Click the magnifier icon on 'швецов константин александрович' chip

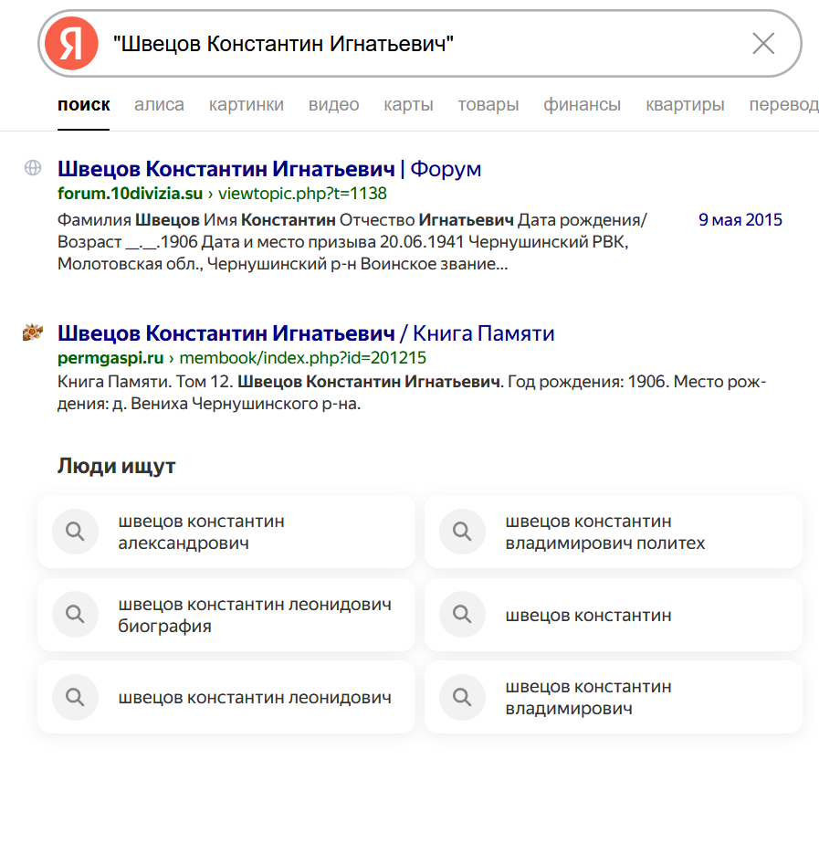(75, 532)
